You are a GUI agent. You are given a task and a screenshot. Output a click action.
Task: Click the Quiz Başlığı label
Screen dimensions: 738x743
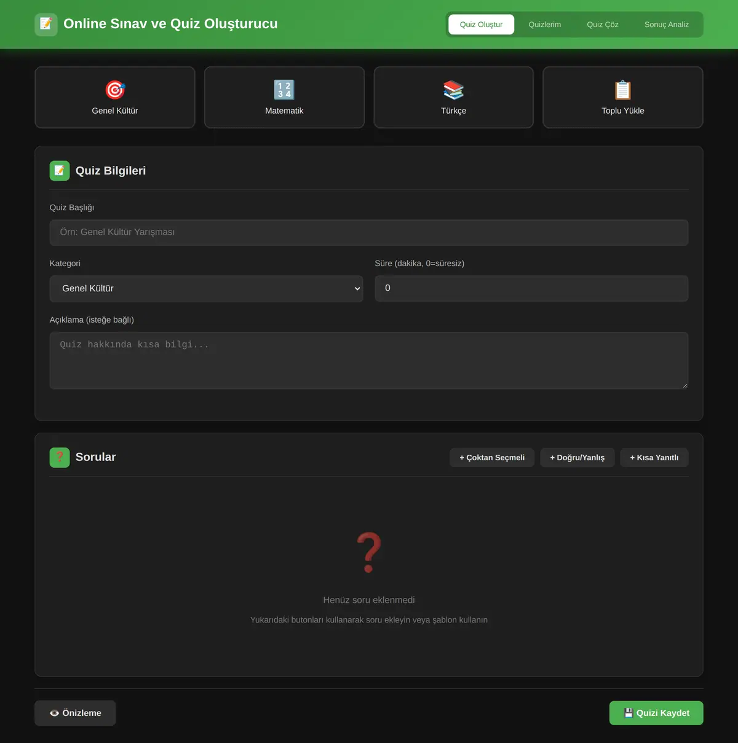pos(72,208)
